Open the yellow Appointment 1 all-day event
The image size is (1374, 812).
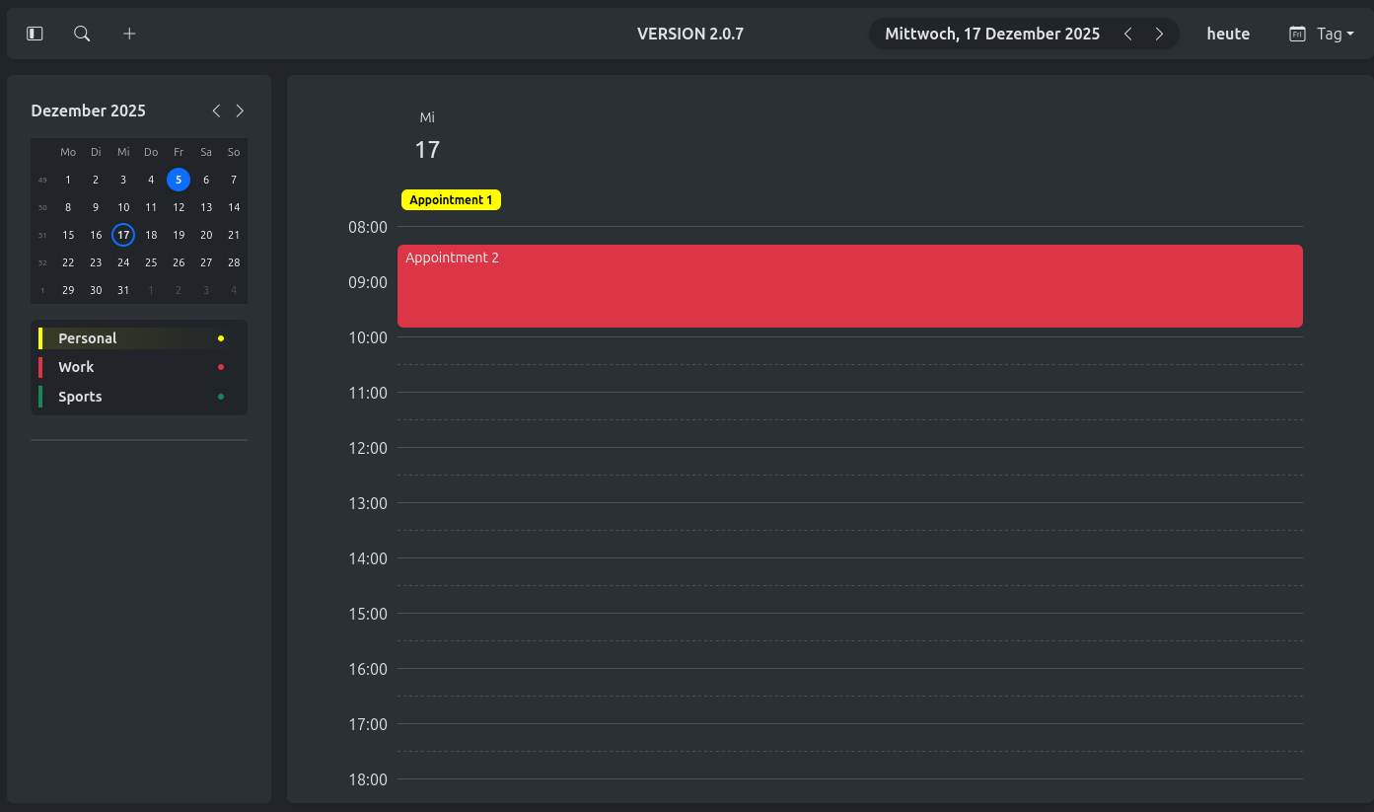[451, 200]
